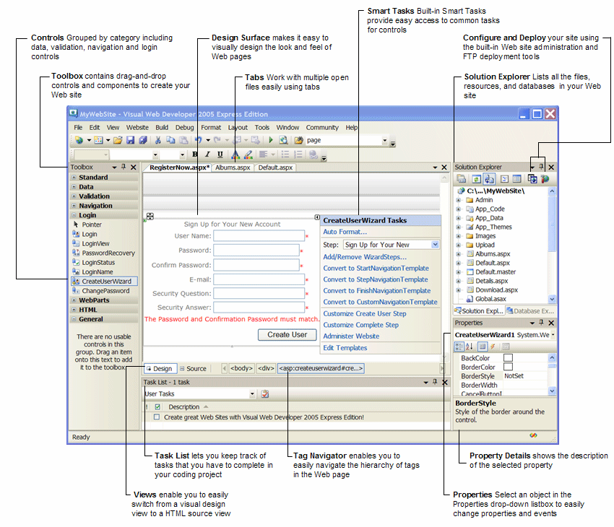Expand the Validation toolbox group
This screenshot has width=614, height=527.
pos(74,196)
